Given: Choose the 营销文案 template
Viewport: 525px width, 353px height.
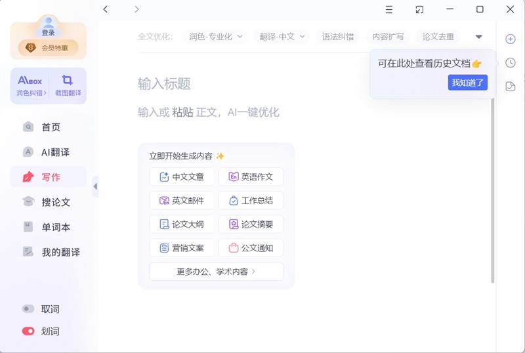Looking at the screenshot, I should [x=182, y=248].
